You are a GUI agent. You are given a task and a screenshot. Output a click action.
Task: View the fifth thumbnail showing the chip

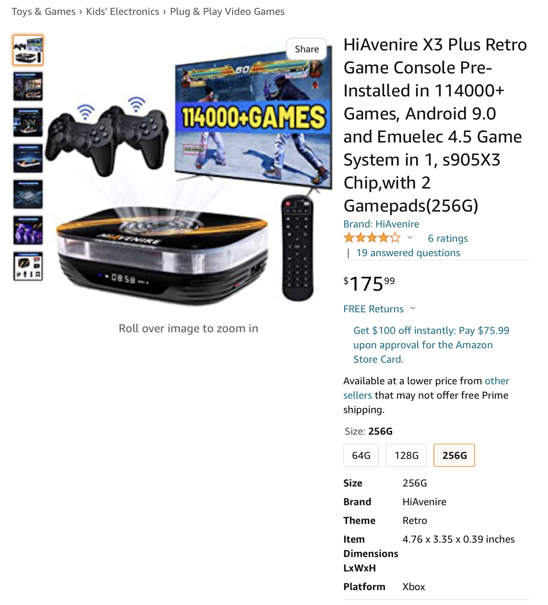[28, 194]
